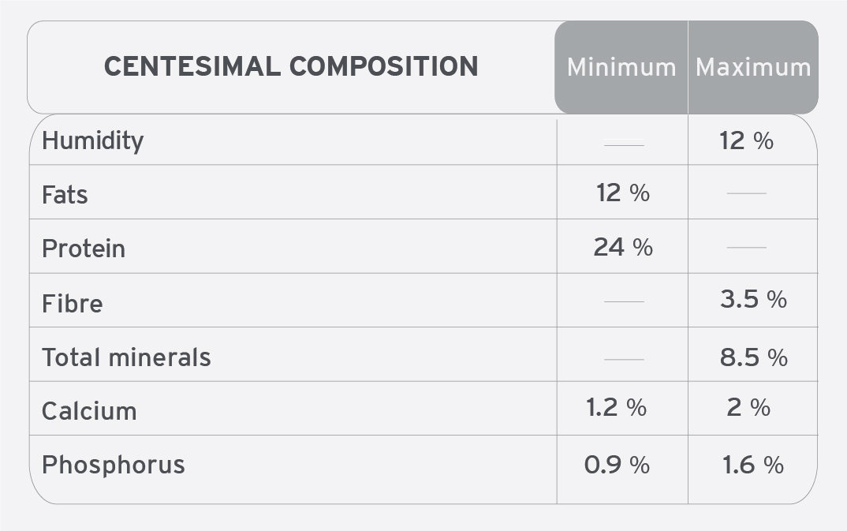
Task: Click the Fats row label
Action: tap(65, 194)
